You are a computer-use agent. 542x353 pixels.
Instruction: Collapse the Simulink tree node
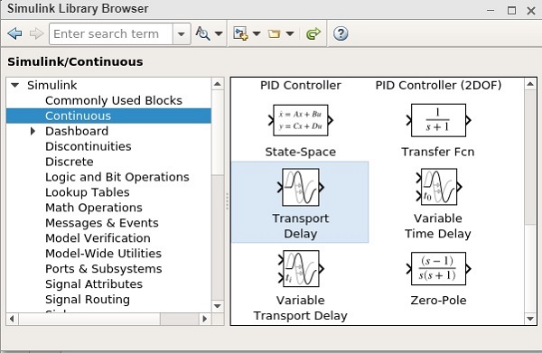pos(14,85)
